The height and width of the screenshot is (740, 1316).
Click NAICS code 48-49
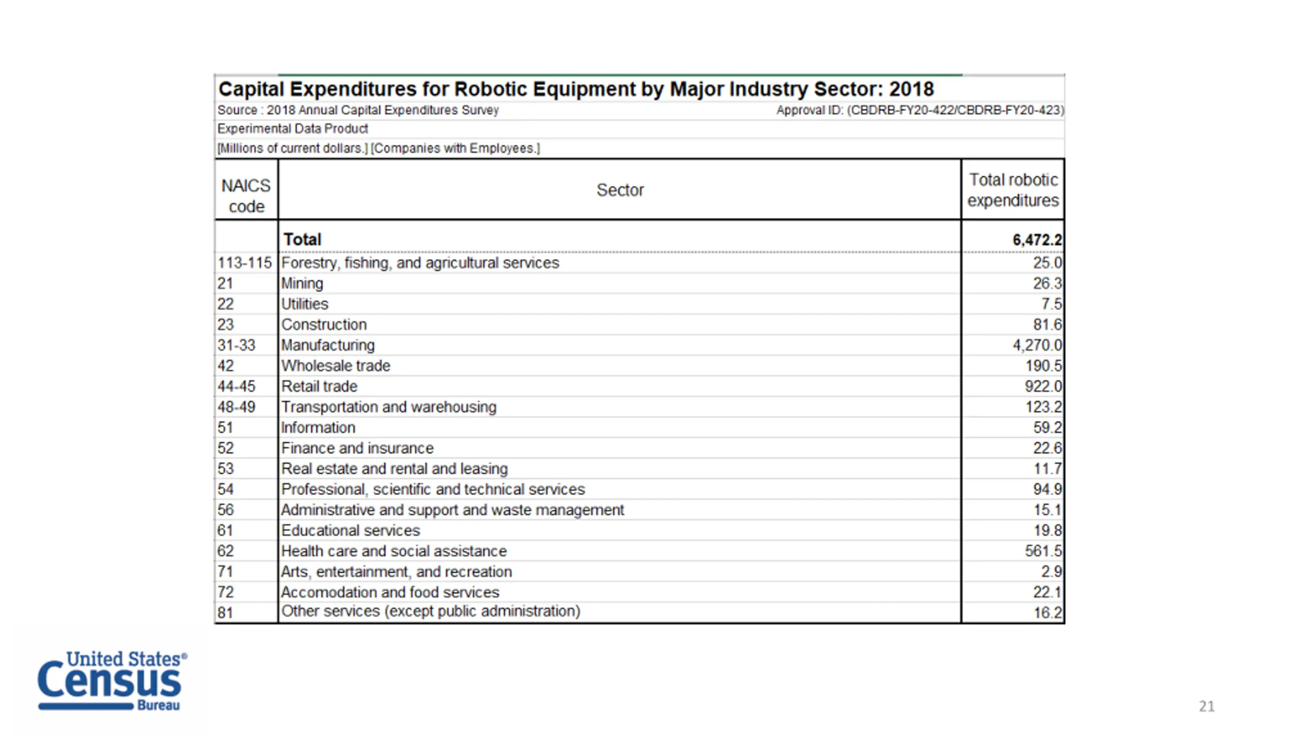click(x=236, y=407)
